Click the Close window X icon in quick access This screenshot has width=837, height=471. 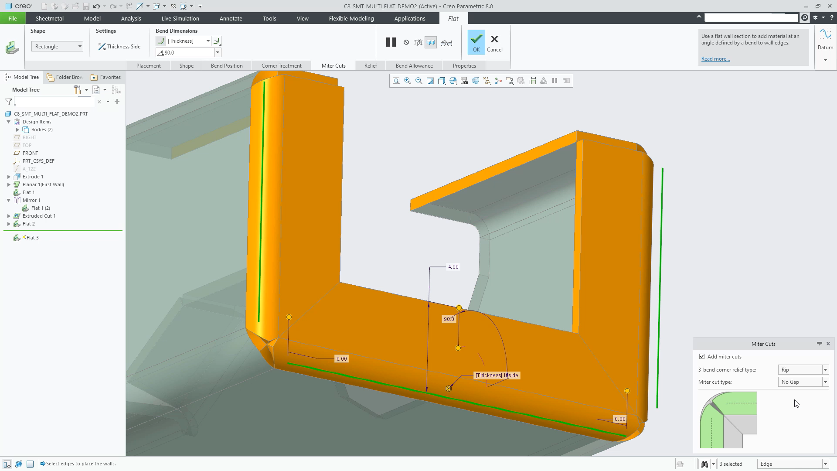coord(173,6)
